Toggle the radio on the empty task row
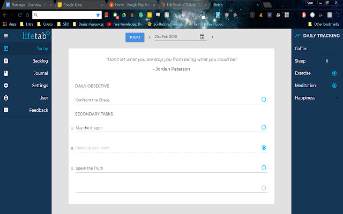 [x=264, y=188]
